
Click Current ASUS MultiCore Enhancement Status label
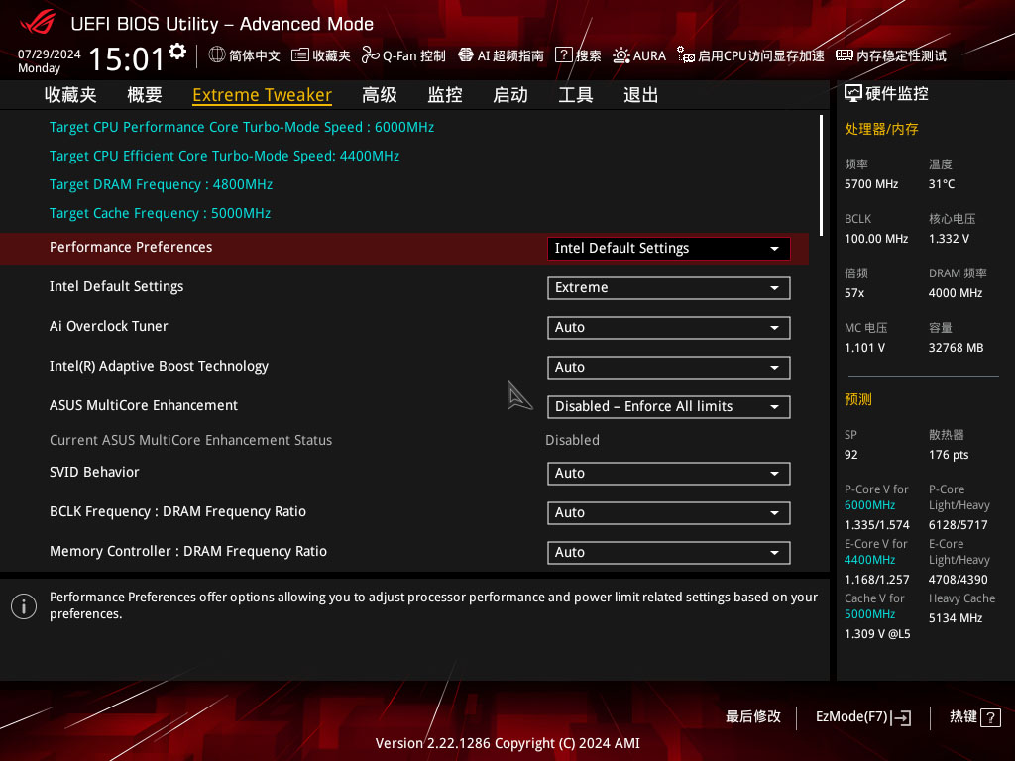pos(191,440)
